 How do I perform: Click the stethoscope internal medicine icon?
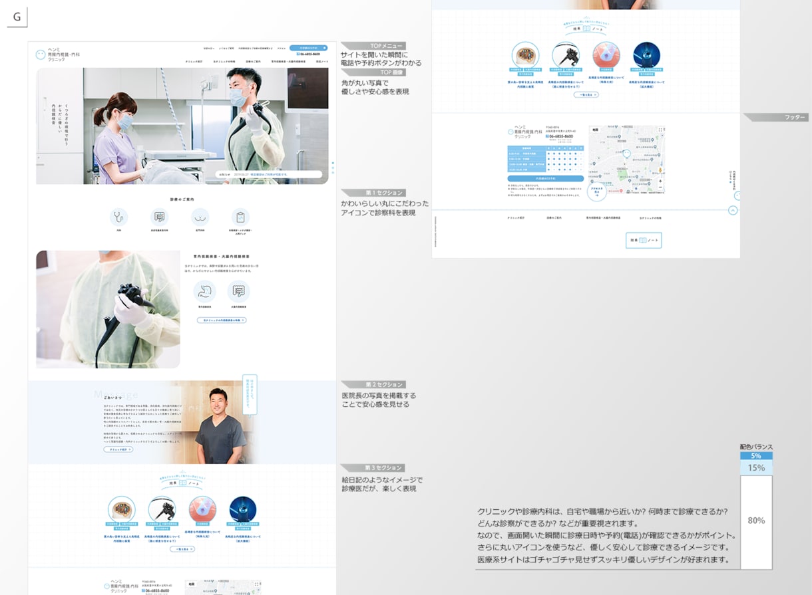pyautogui.click(x=119, y=217)
